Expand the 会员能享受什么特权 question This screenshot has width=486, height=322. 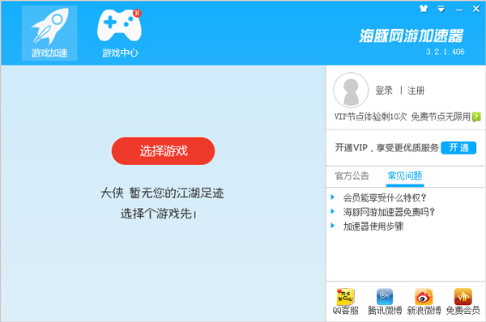(x=384, y=197)
